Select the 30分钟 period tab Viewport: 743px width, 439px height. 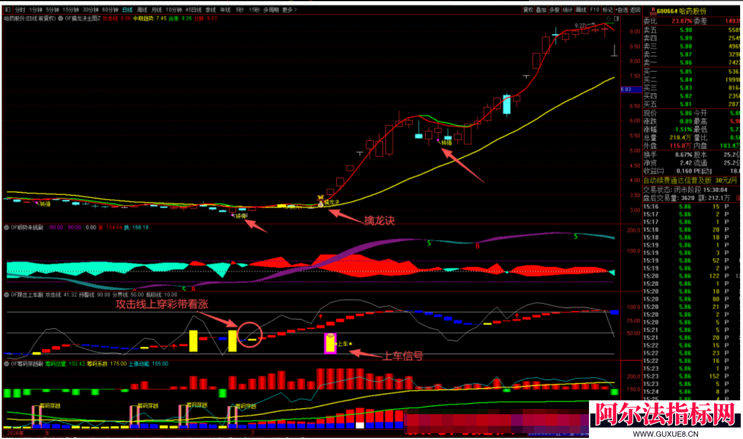coord(91,10)
